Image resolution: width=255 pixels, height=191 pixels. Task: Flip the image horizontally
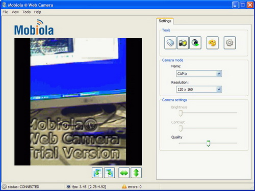(x=124, y=173)
